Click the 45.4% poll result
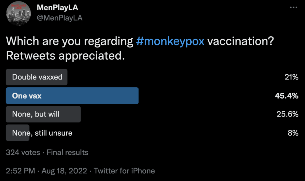 coord(286,96)
